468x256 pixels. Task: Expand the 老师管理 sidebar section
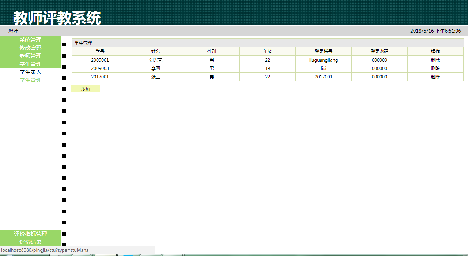tap(30, 56)
